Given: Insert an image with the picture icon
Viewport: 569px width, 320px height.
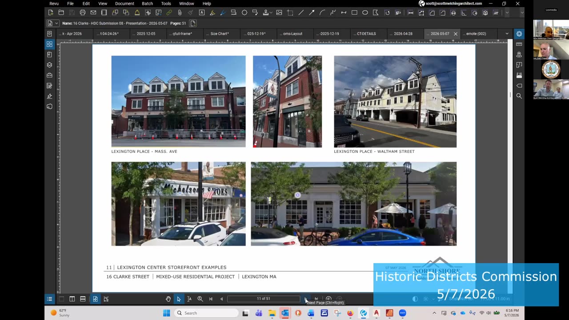Looking at the screenshot, I should click(279, 12).
